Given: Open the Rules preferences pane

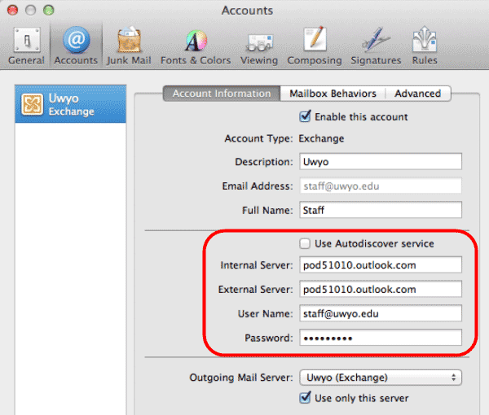Looking at the screenshot, I should (425, 46).
